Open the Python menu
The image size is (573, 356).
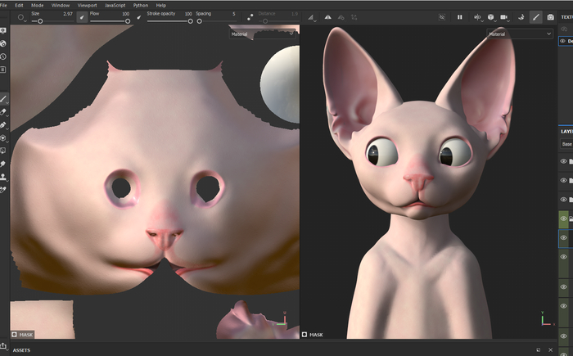pyautogui.click(x=140, y=5)
